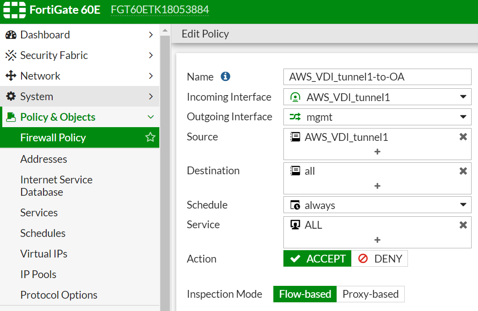
Task: Click the info icon beside Name
Action: coord(225,77)
